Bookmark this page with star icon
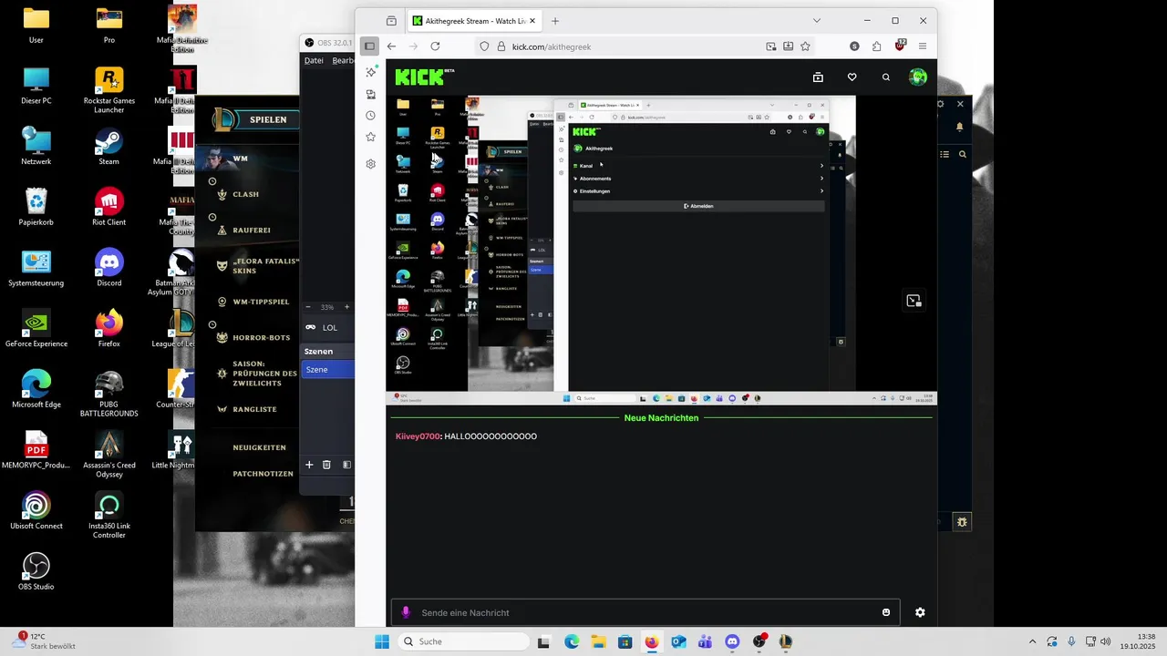The width and height of the screenshot is (1167, 656). (x=805, y=46)
